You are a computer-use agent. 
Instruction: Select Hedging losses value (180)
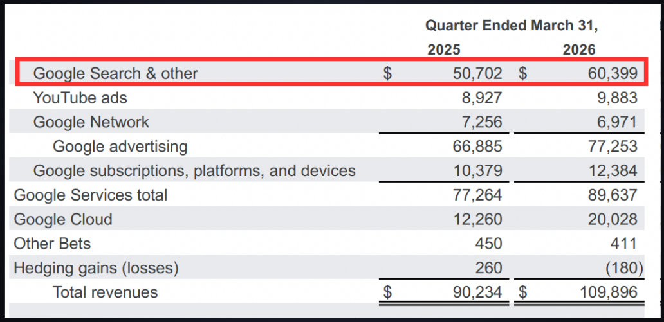pyautogui.click(x=623, y=268)
